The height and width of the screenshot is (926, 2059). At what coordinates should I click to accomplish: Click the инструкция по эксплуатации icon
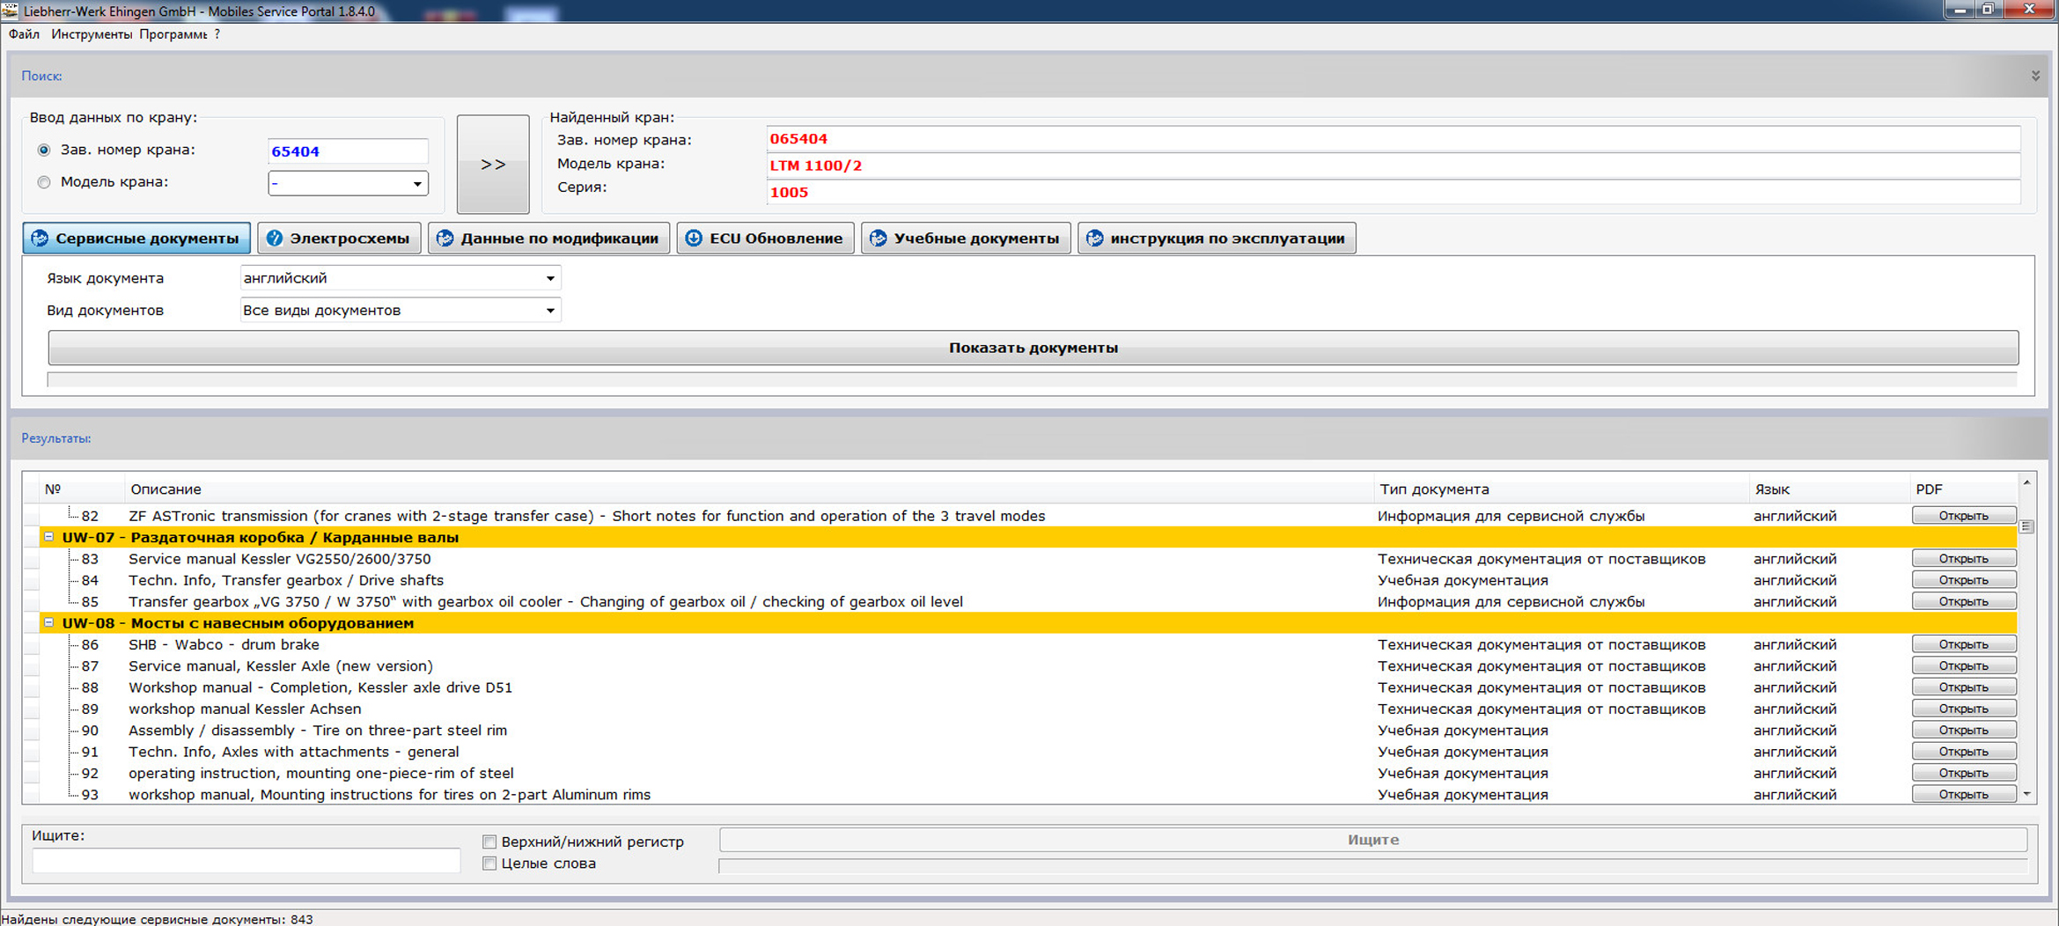[x=1094, y=239]
